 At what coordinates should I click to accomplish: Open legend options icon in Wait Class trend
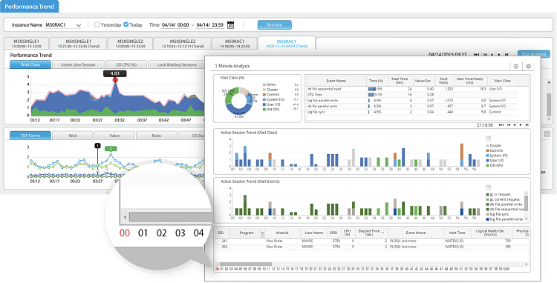[x=488, y=139]
